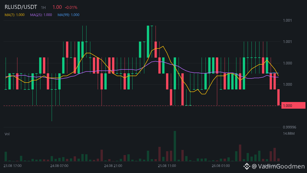Click the tallest green volume bar
This screenshot has height=173, width=307.
pyautogui.click(x=175, y=146)
